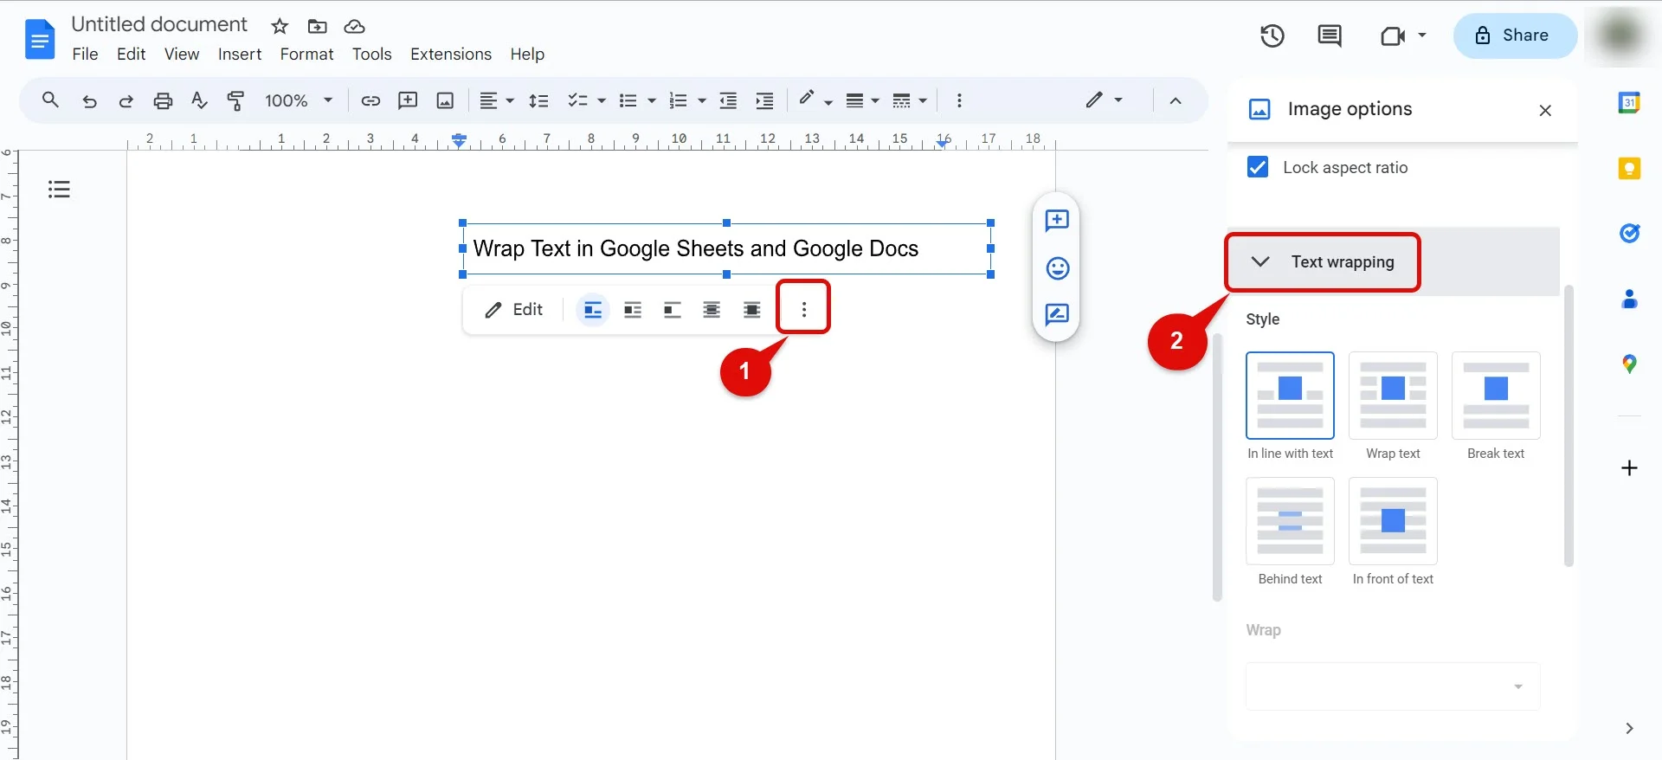Image resolution: width=1662 pixels, height=760 pixels.
Task: Get add-ons plus icon
Action: 1629,468
